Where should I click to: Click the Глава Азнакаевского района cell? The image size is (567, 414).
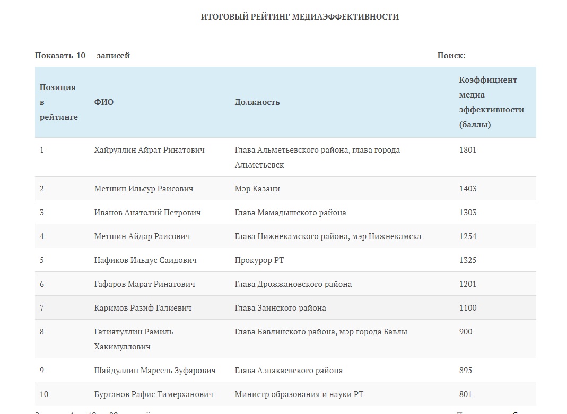pyautogui.click(x=289, y=371)
